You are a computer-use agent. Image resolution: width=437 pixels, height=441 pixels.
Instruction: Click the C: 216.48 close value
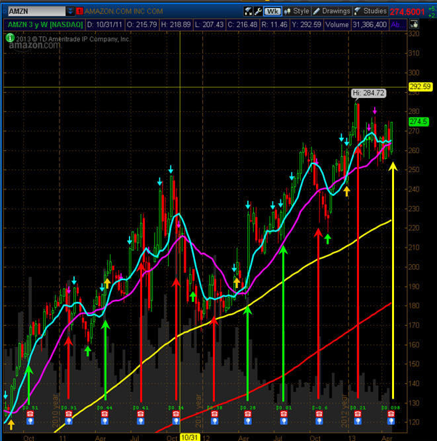(243, 24)
